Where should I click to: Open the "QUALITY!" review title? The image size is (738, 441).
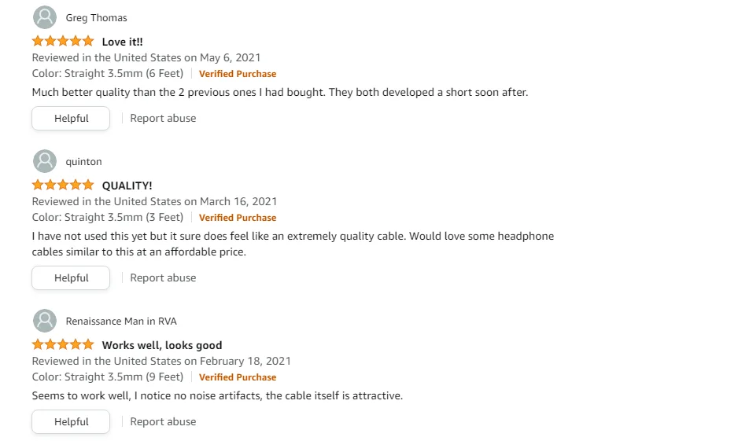point(127,186)
